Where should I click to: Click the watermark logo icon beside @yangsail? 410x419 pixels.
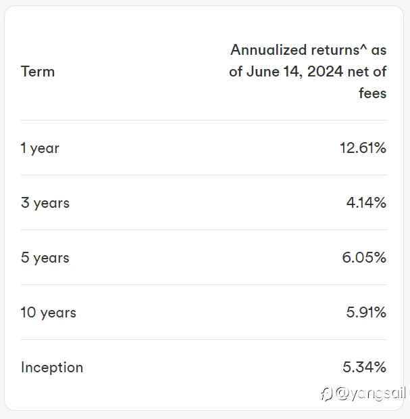point(326,395)
